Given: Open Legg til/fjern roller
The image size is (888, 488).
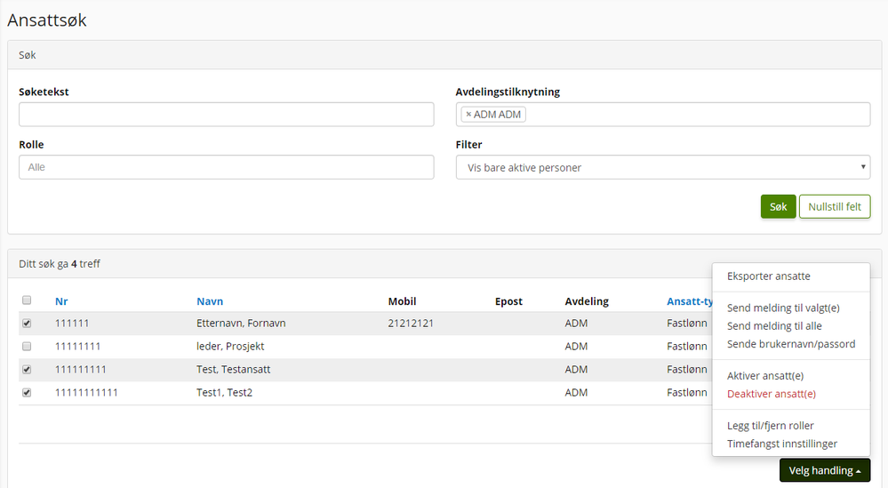Looking at the screenshot, I should [771, 426].
